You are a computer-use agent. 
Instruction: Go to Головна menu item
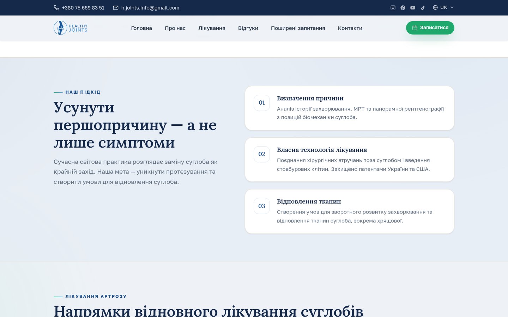[141, 28]
